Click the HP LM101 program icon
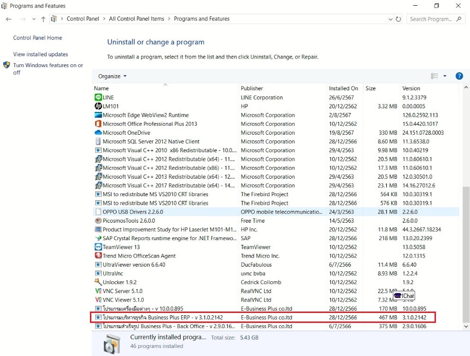470x356 pixels. point(98,106)
